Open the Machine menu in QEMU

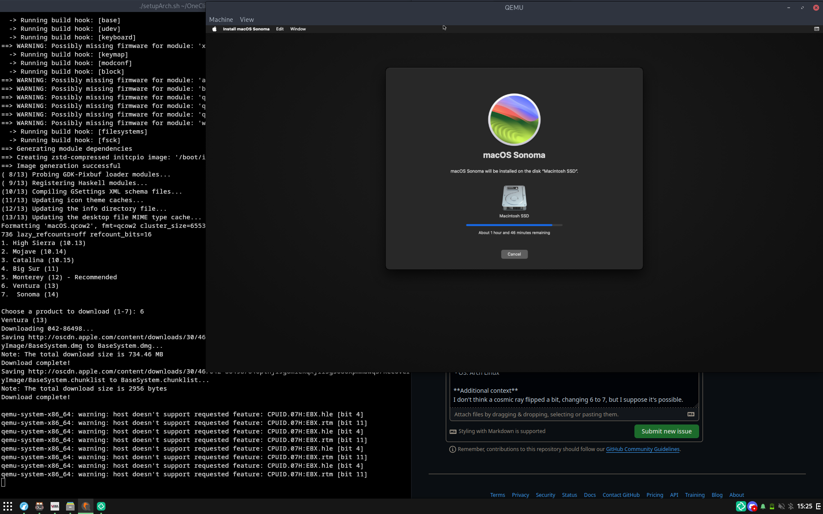[x=221, y=19]
